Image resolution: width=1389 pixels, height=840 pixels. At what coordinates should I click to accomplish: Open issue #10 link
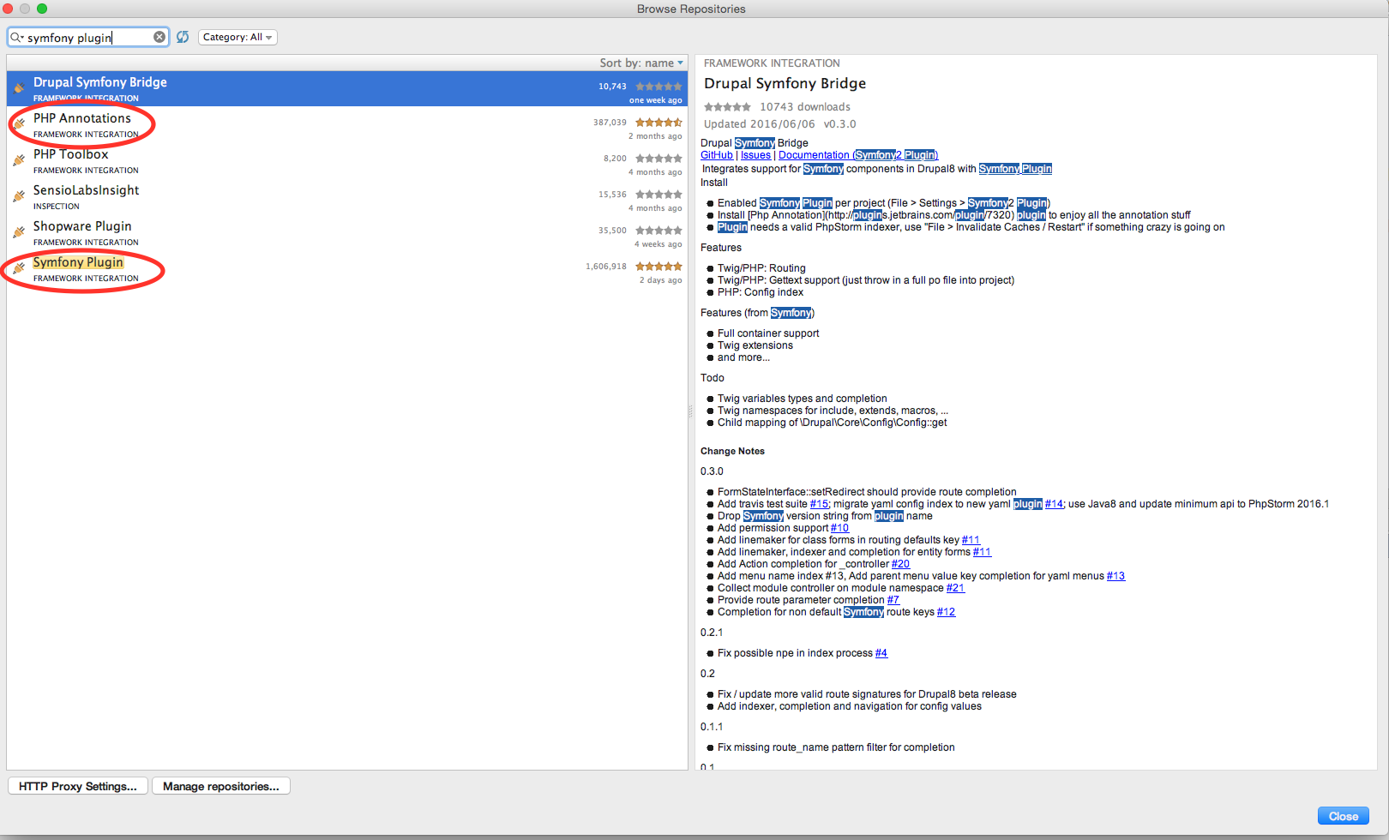pos(839,528)
